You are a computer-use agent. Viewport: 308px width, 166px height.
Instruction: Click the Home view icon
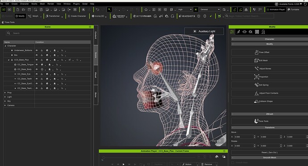tap(146, 10)
